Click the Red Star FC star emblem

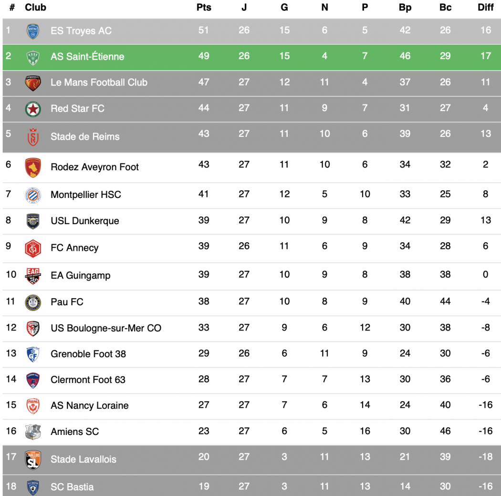pyautogui.click(x=33, y=109)
